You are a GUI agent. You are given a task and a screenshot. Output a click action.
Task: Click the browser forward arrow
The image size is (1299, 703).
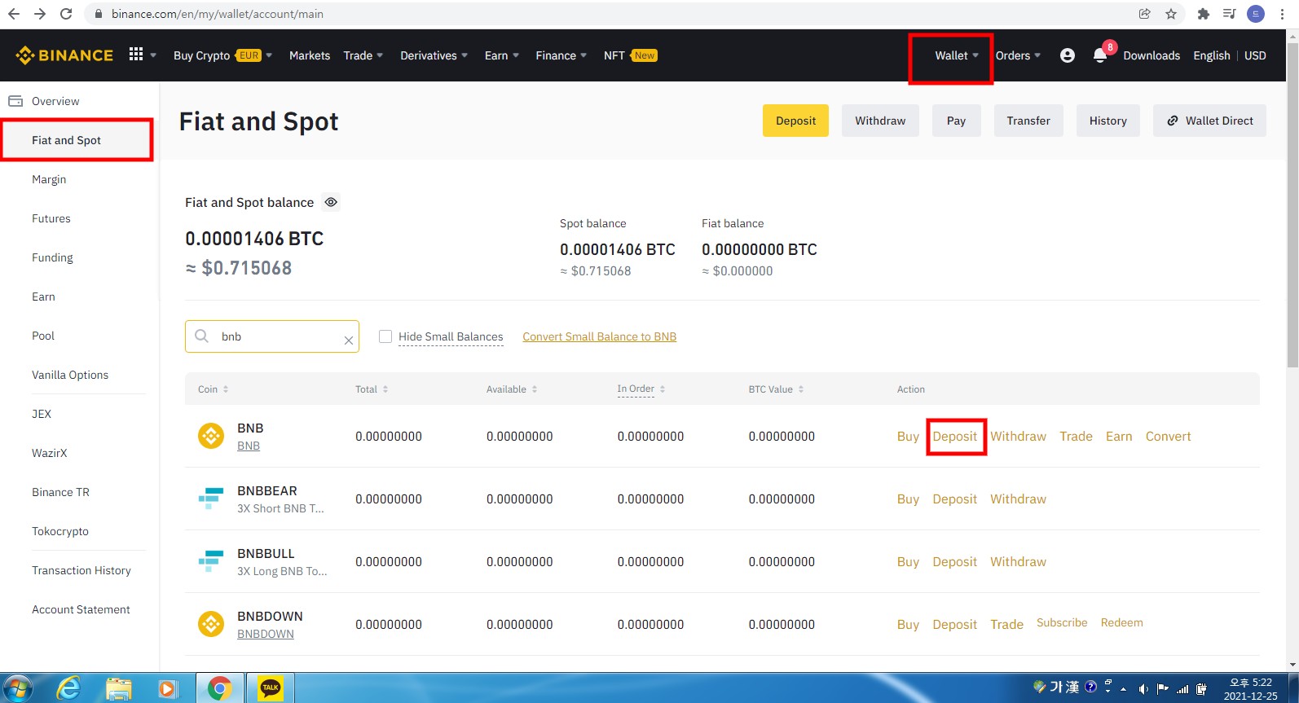click(x=40, y=14)
